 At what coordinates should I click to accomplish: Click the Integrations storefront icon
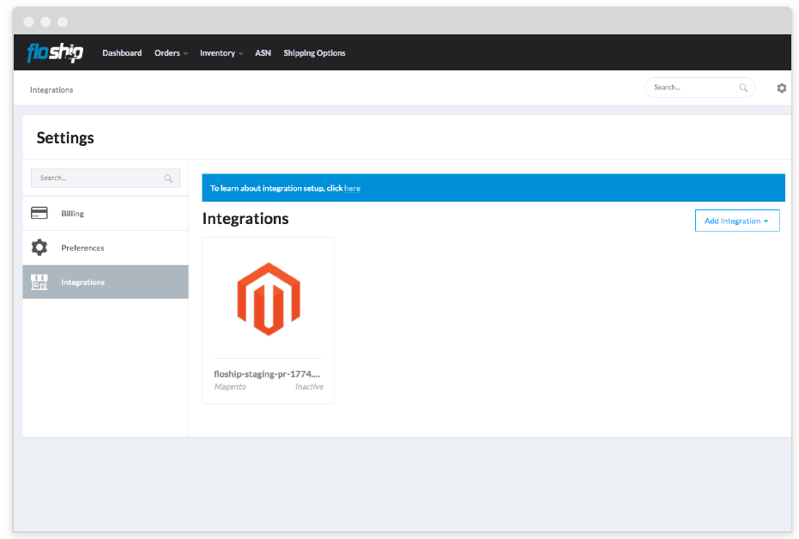[x=39, y=282]
